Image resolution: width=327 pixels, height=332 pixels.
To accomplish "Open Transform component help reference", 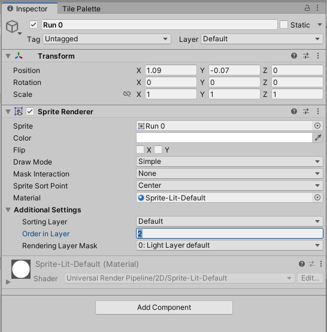I will click(294, 56).
